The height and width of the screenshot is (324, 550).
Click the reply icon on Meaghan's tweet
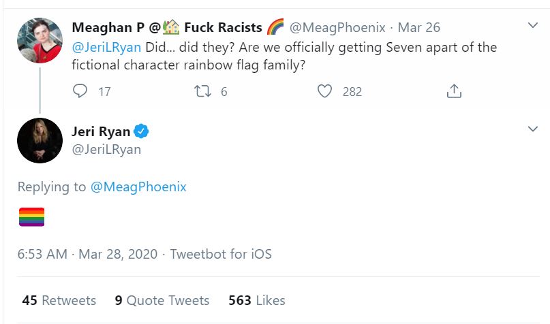[80, 91]
